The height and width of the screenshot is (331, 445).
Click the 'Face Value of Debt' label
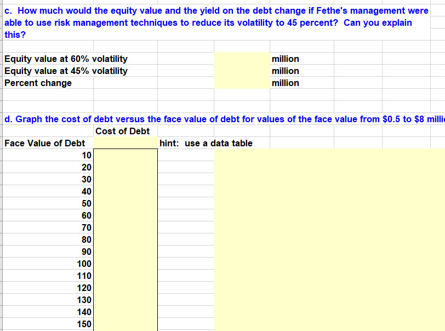click(44, 143)
